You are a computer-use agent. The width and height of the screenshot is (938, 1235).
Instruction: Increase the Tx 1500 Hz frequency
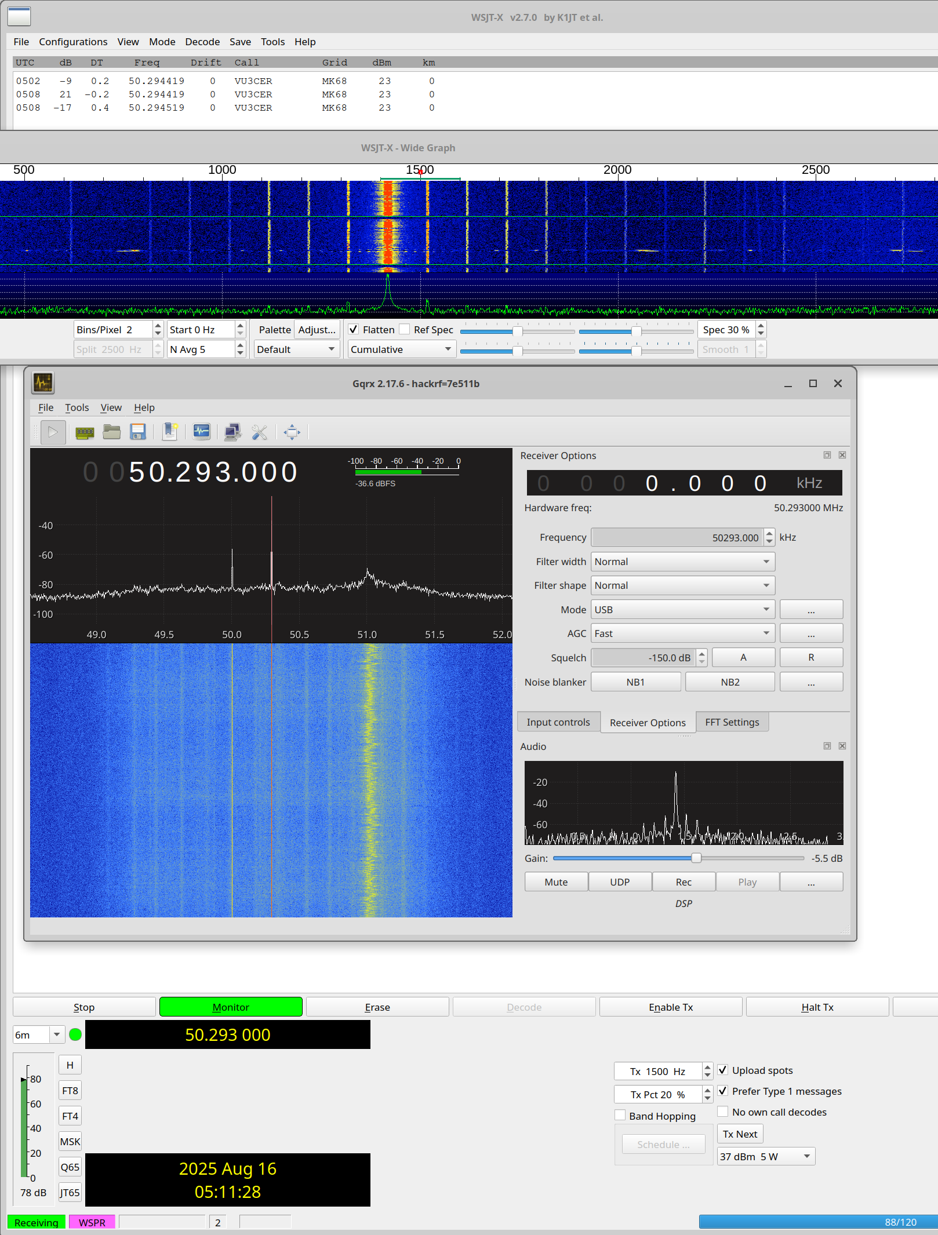tap(707, 1068)
